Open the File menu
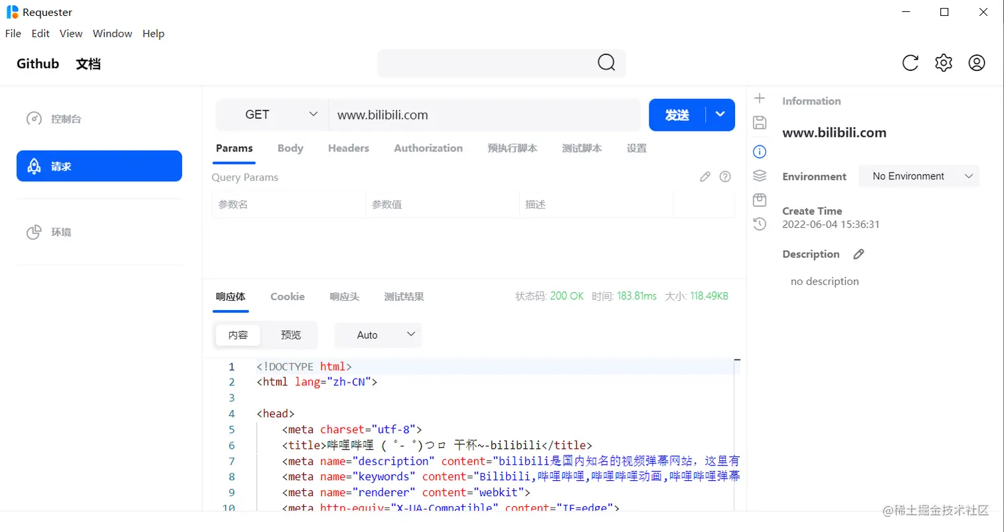The width and height of the screenshot is (1004, 532). click(x=13, y=33)
